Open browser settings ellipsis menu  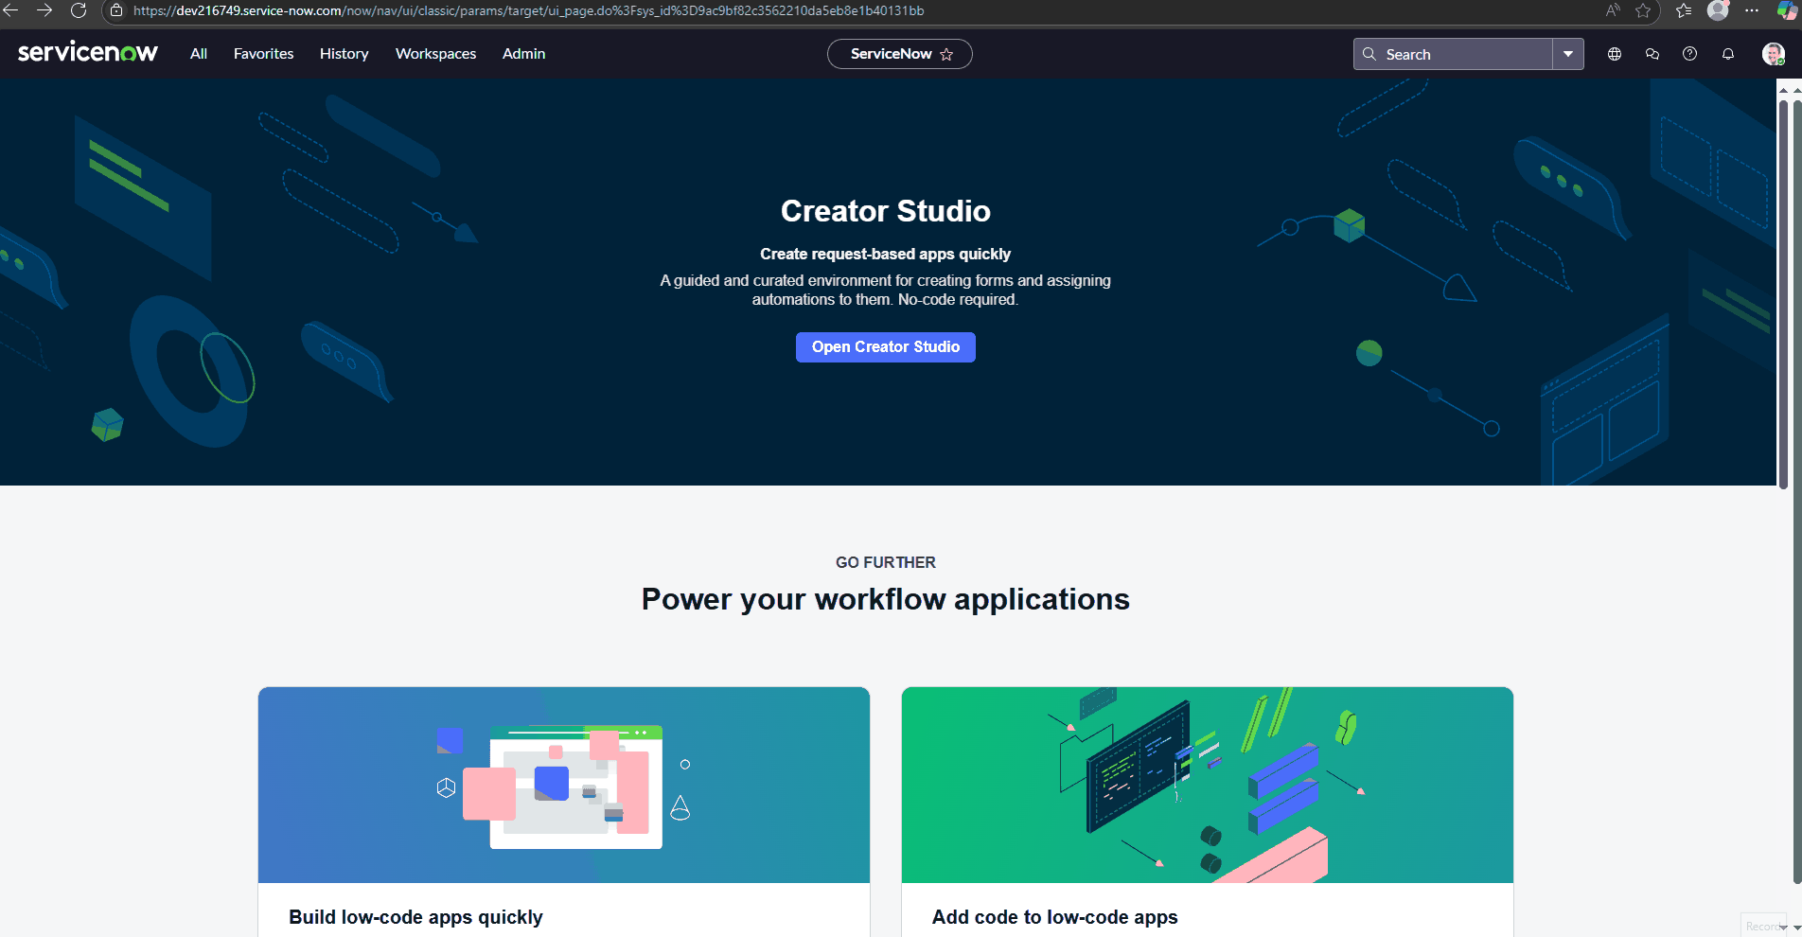pyautogui.click(x=1752, y=10)
